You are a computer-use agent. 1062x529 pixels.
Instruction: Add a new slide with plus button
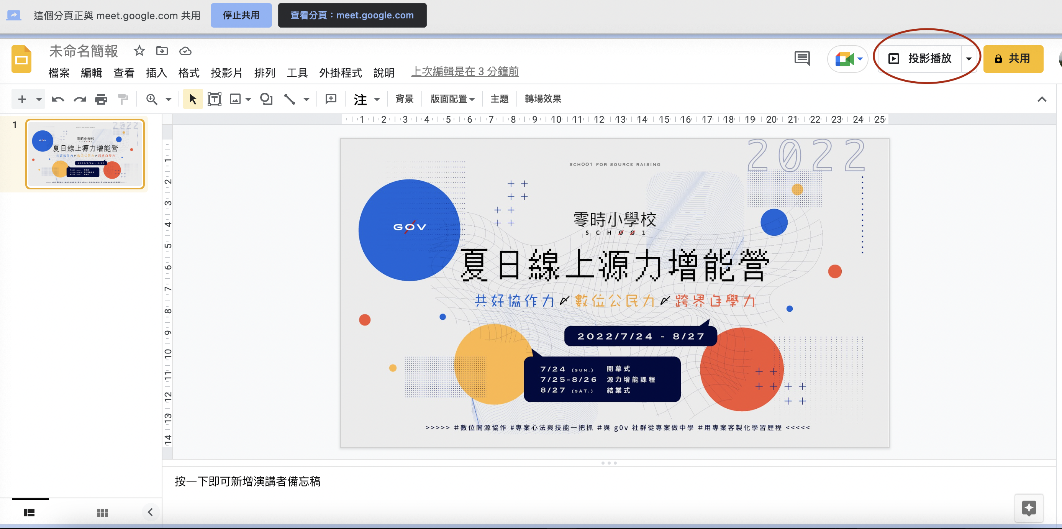click(22, 99)
